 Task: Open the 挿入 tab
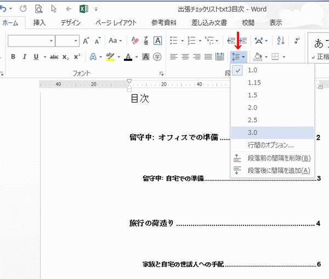pos(39,22)
